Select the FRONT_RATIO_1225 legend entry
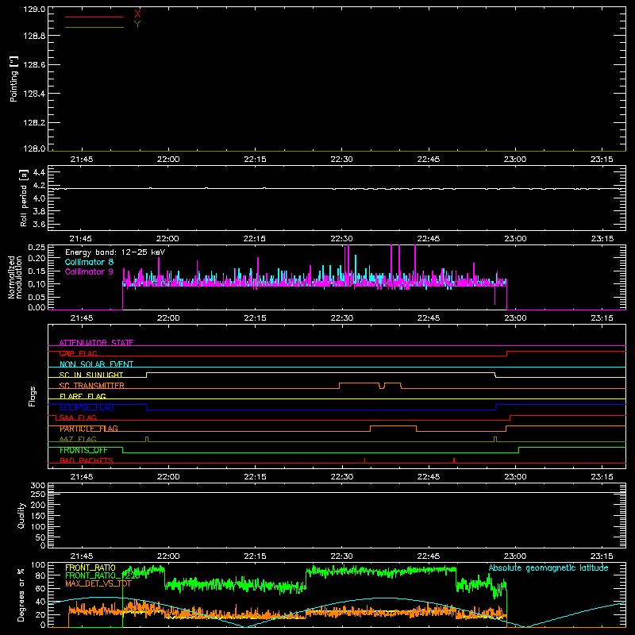Viewport: 635px width, 635px height. click(102, 575)
